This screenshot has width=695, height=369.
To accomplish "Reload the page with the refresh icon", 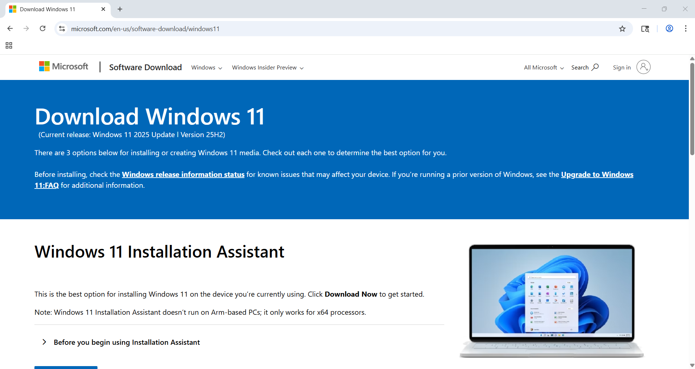I will 42,29.
